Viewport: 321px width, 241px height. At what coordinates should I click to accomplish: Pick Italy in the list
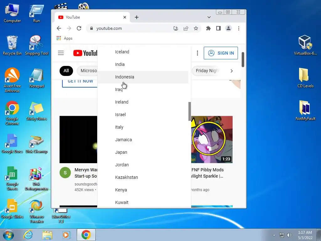(143, 127)
